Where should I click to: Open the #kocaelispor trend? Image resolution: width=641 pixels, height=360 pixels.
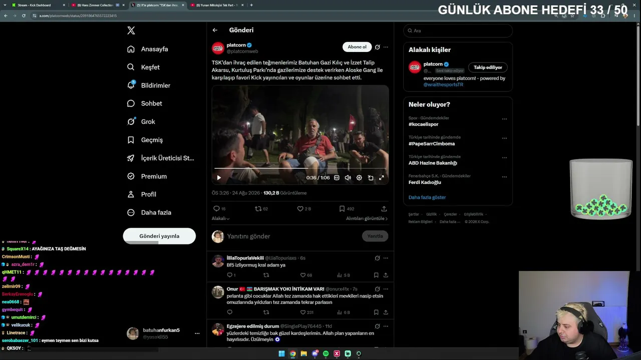point(424,124)
